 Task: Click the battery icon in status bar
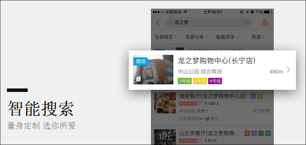coord(268,12)
